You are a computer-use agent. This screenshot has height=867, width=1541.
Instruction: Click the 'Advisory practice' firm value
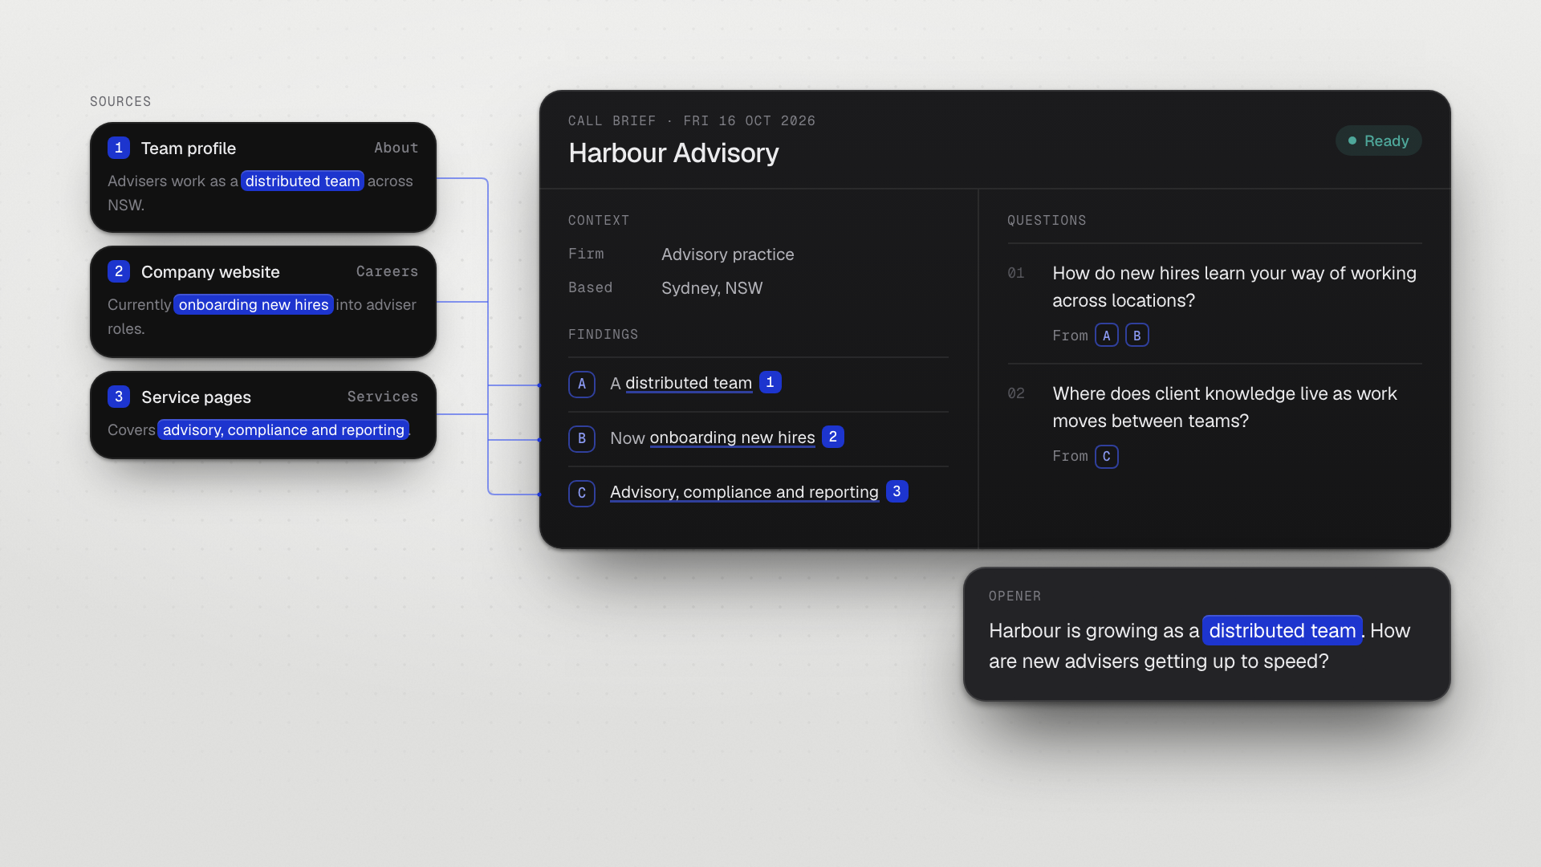728,254
